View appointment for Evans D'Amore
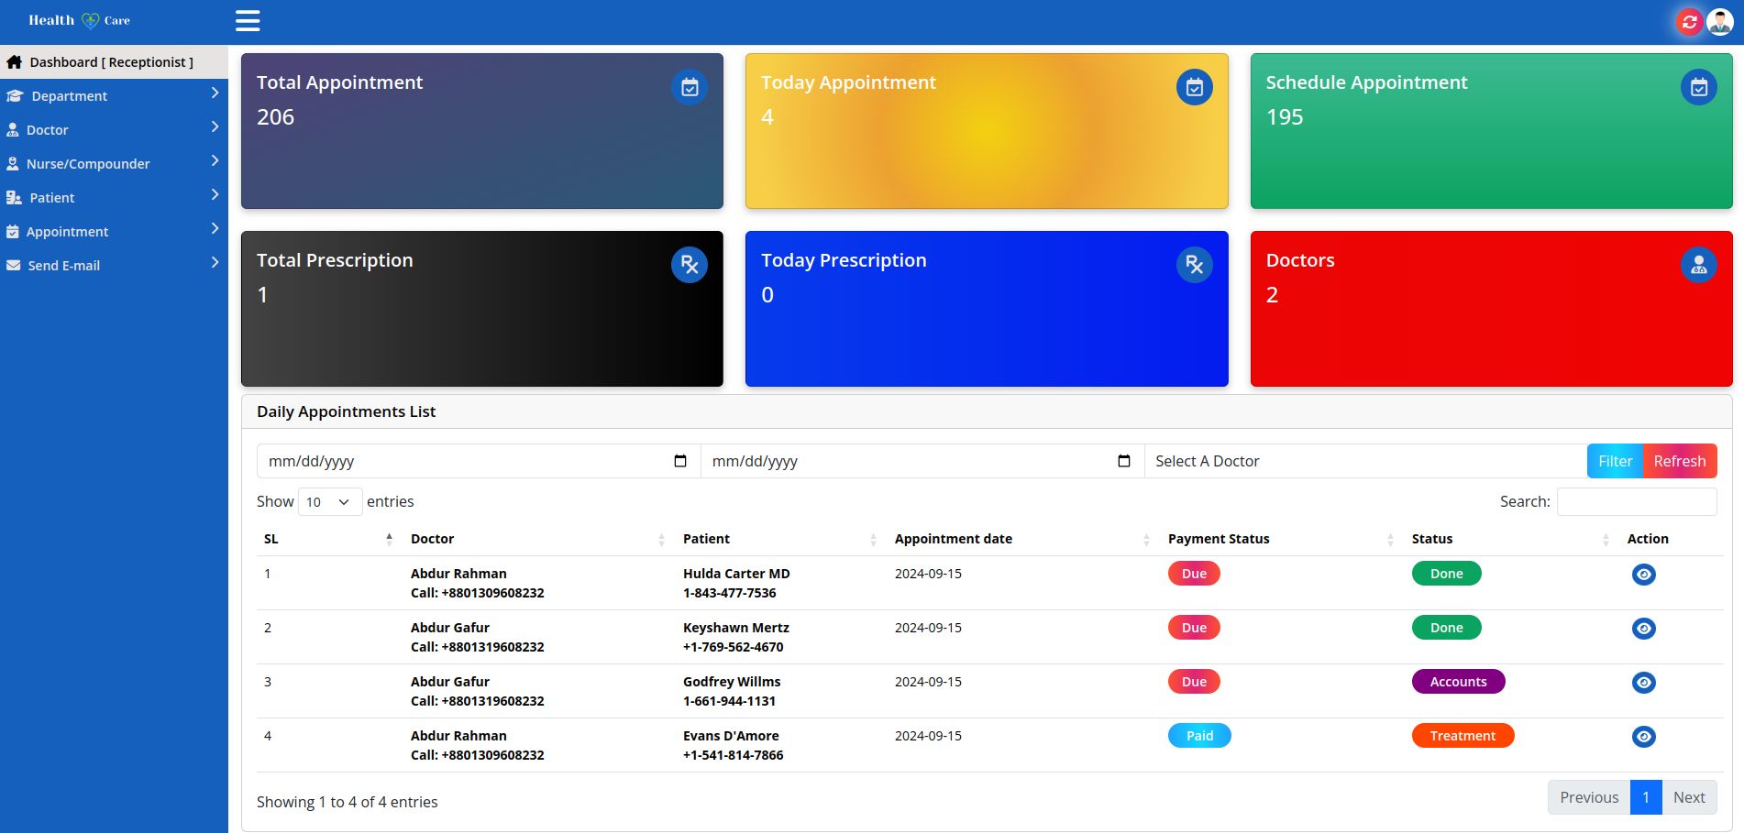Image resolution: width=1744 pixels, height=833 pixels. (1643, 737)
